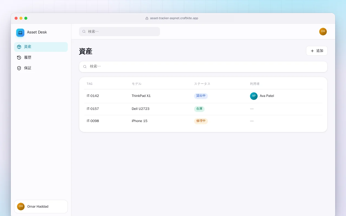Screen dimensions: 346x216
Task: Open the OH avatar in top-right header
Action: 323,32
